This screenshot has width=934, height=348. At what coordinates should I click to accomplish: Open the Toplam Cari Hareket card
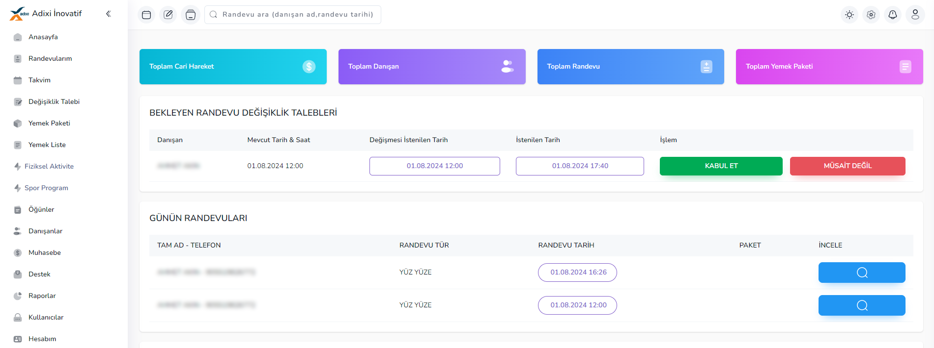pyautogui.click(x=233, y=67)
